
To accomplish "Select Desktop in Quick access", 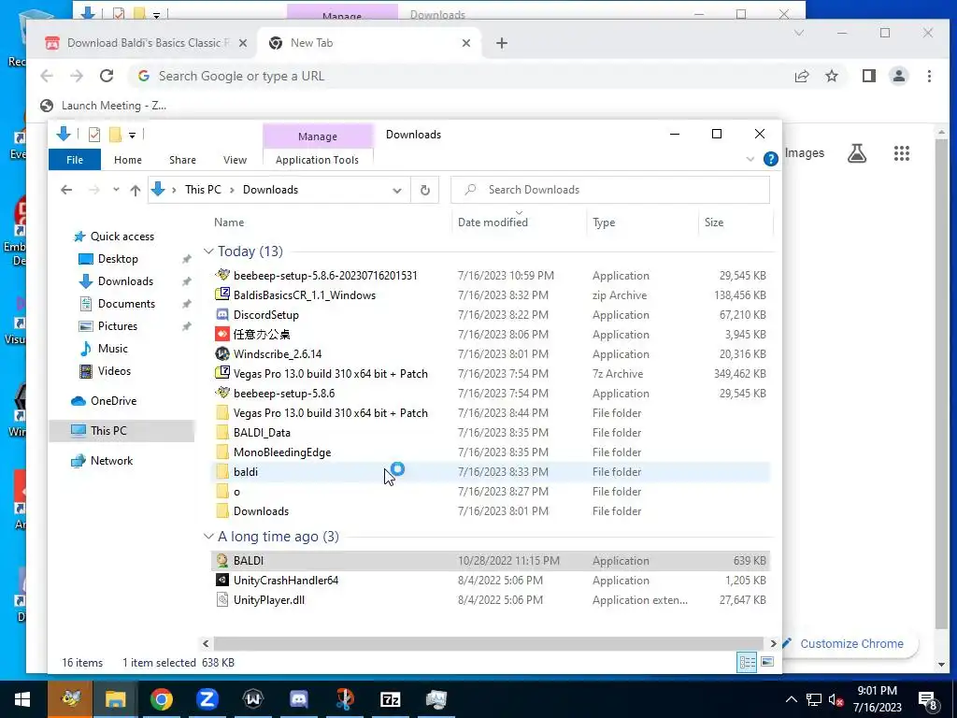I will 118,259.
